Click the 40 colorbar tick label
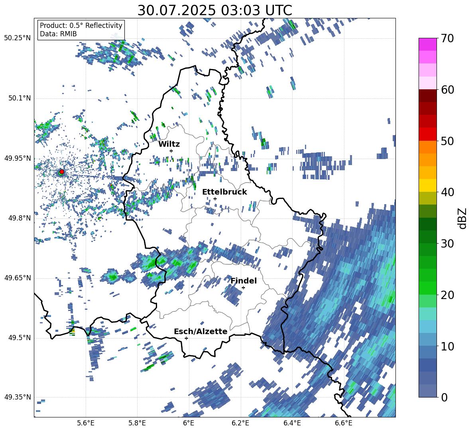 pos(447,192)
